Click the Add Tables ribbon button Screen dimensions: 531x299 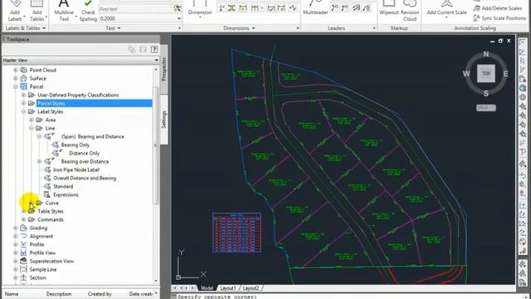pos(37,11)
